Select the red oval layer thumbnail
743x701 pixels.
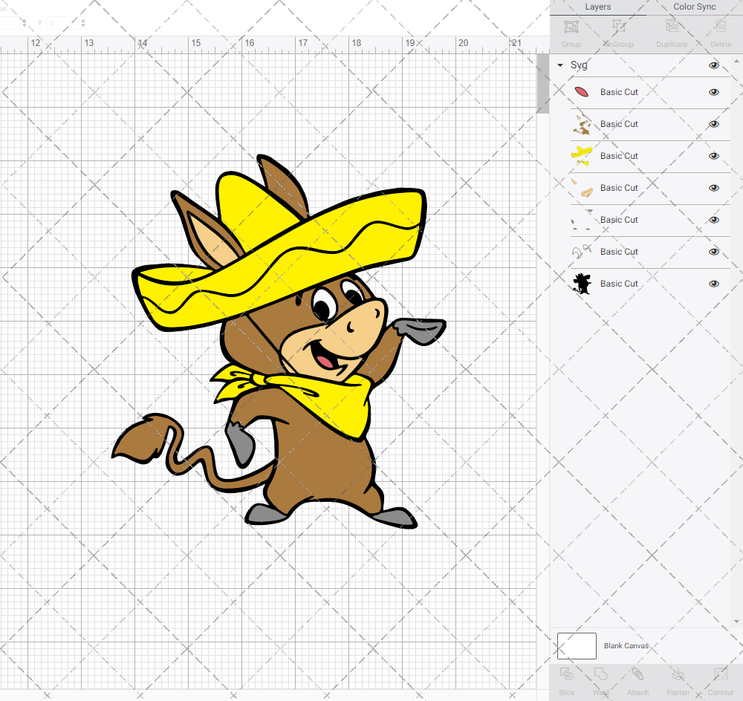tap(582, 92)
